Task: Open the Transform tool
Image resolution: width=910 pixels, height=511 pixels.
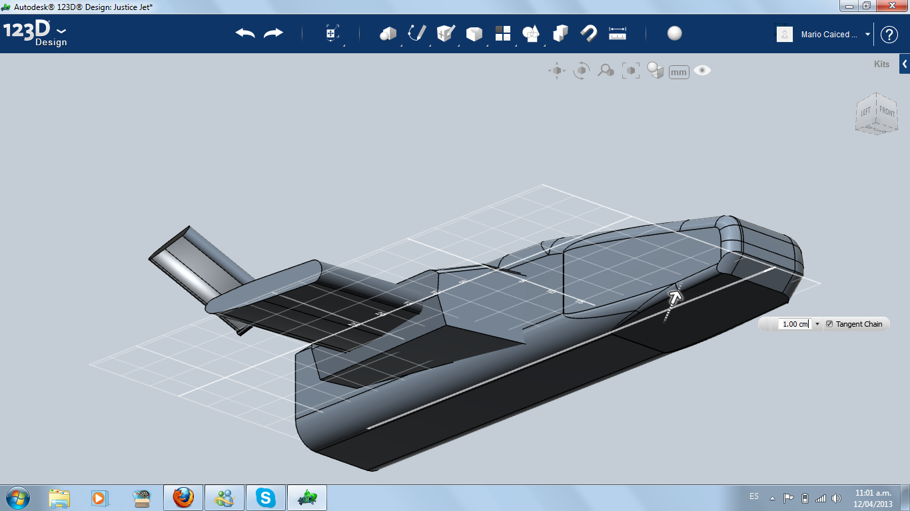Action: 332,34
